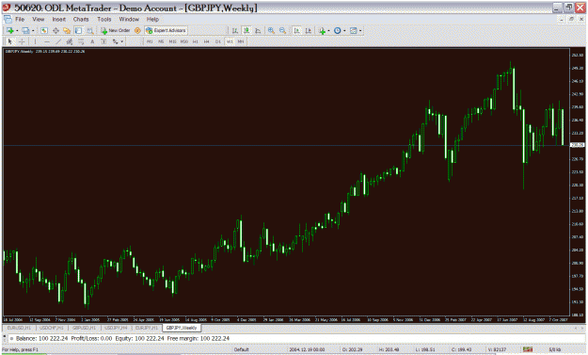The height and width of the screenshot is (355, 588).
Task: Open the Window menu
Action: coord(129,19)
